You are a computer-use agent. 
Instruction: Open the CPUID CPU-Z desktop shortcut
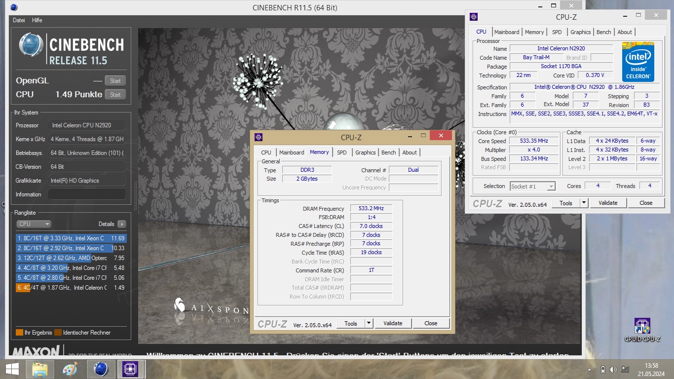[x=642, y=330]
